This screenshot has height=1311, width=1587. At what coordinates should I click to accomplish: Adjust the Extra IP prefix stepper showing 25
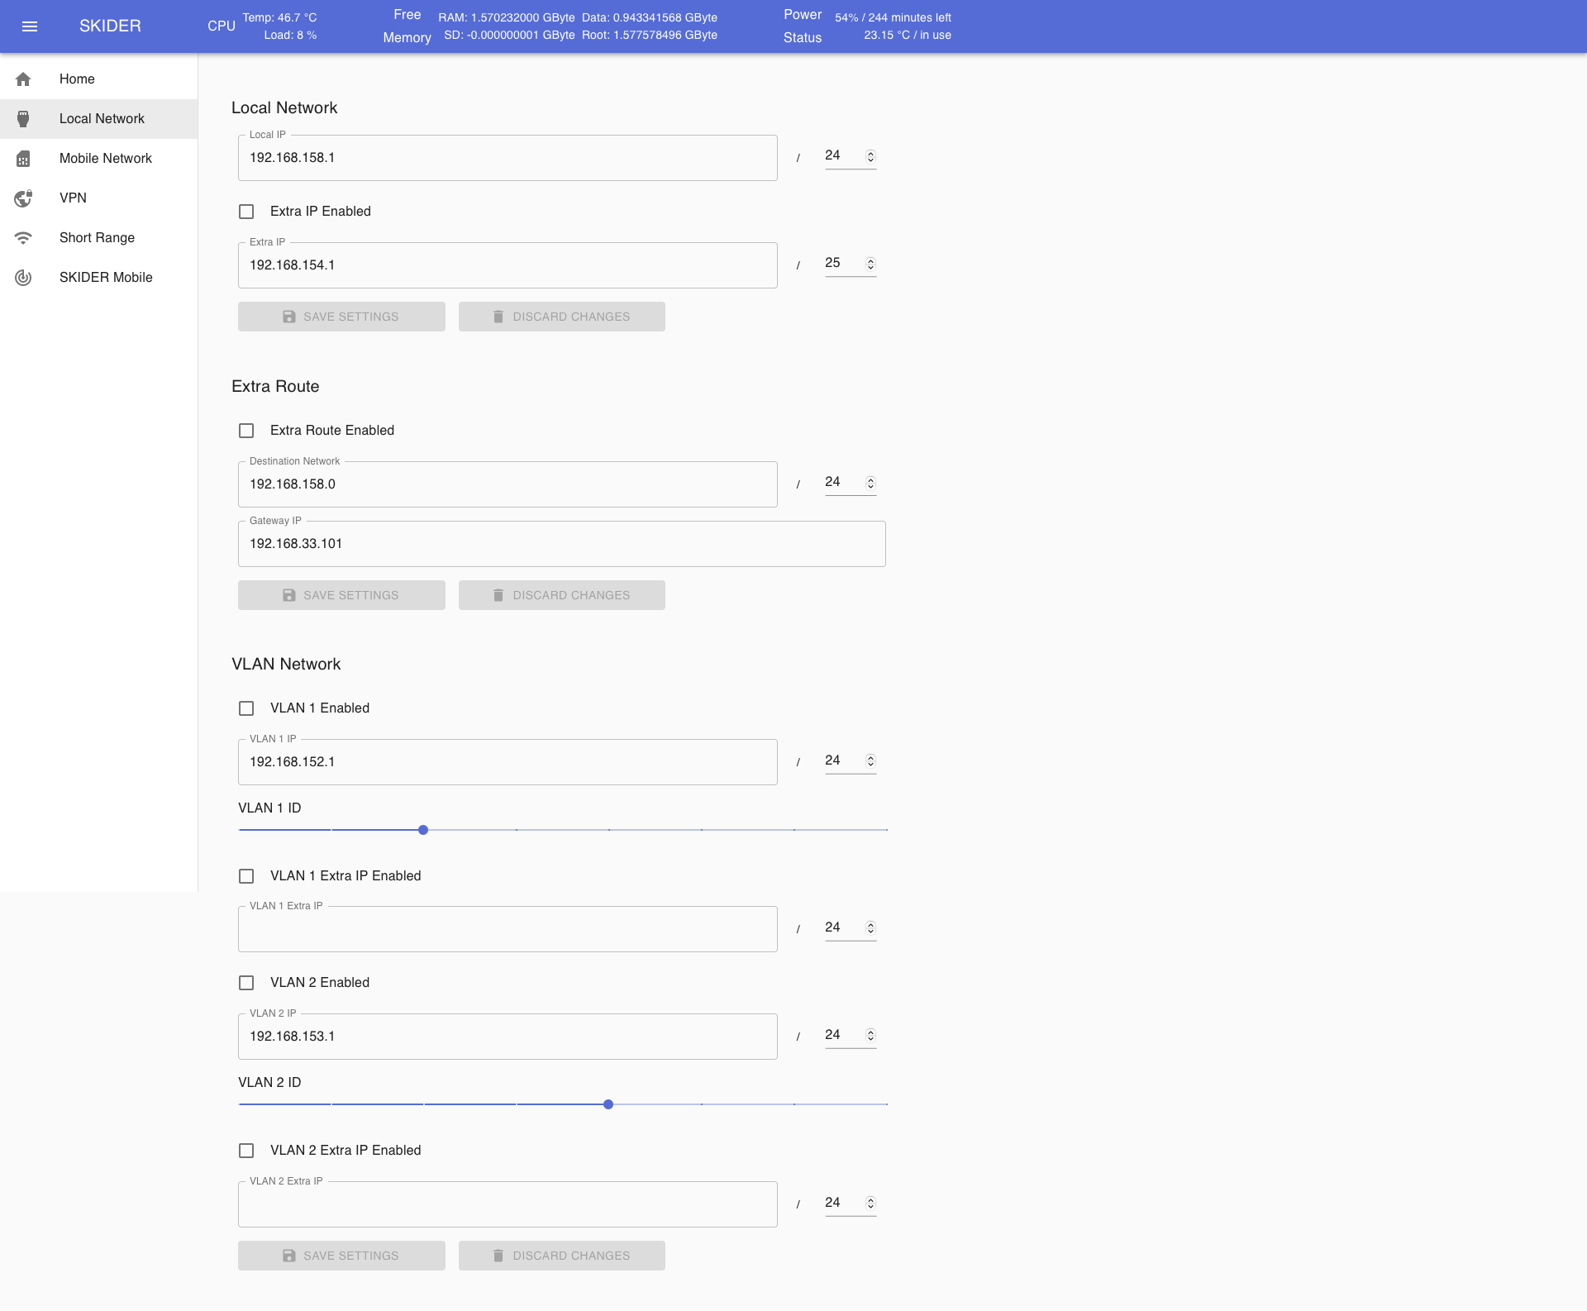coord(870,264)
